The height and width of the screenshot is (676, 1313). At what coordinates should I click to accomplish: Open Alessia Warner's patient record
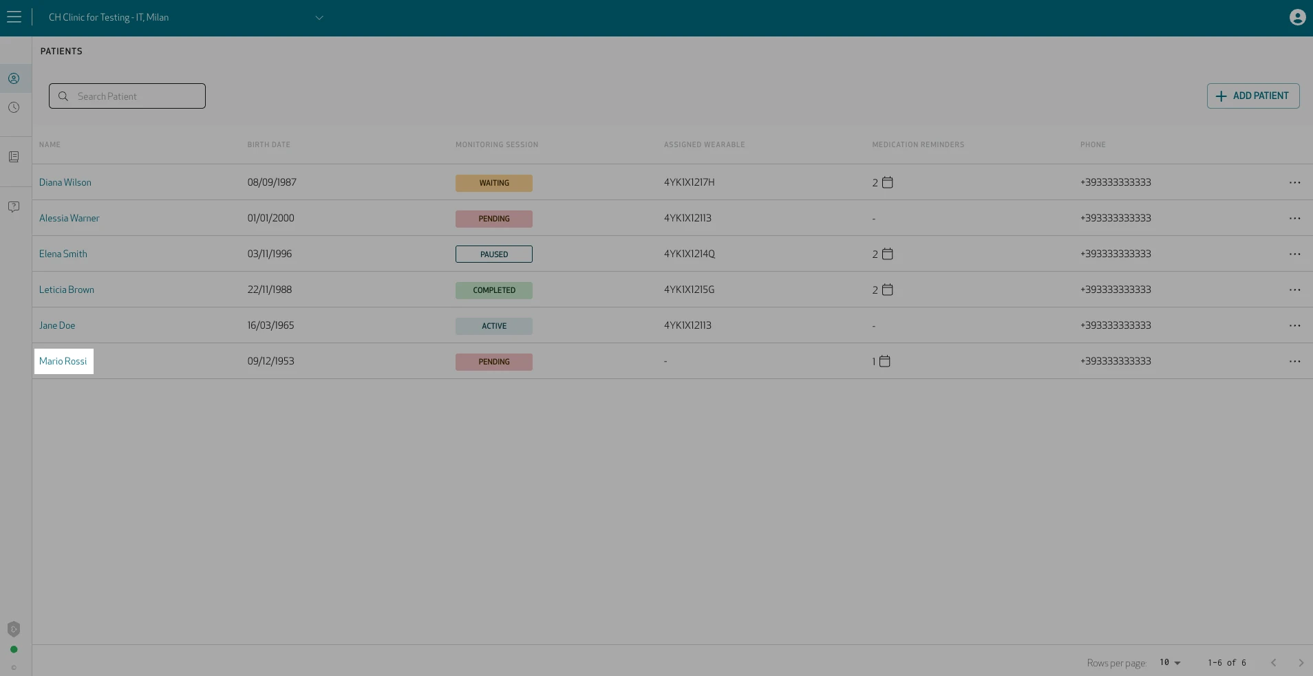tap(70, 218)
